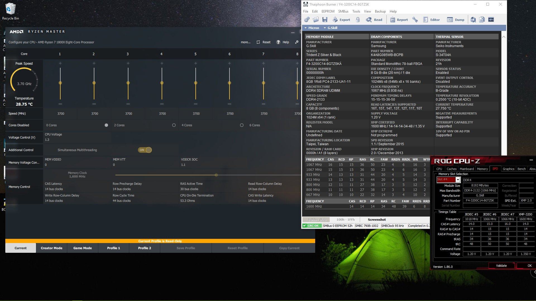This screenshot has height=301, width=536.
Task: Click the open folder icon in Thaiphoon Burner
Action: pos(316,20)
